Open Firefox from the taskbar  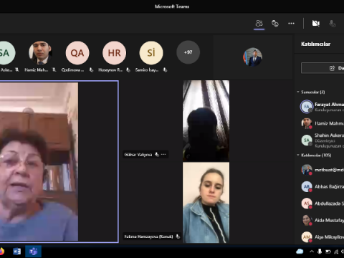tap(1, 252)
